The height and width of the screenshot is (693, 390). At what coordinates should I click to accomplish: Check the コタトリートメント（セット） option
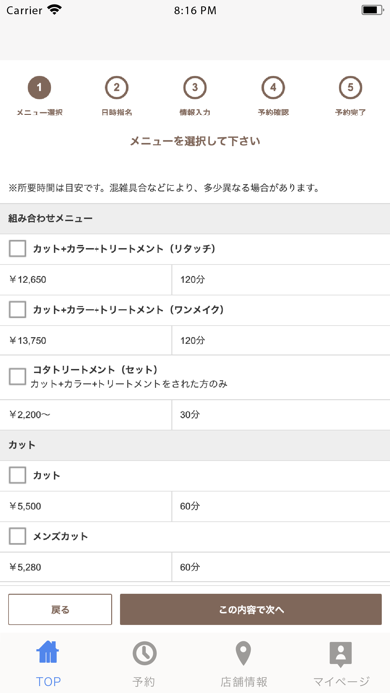click(x=17, y=377)
